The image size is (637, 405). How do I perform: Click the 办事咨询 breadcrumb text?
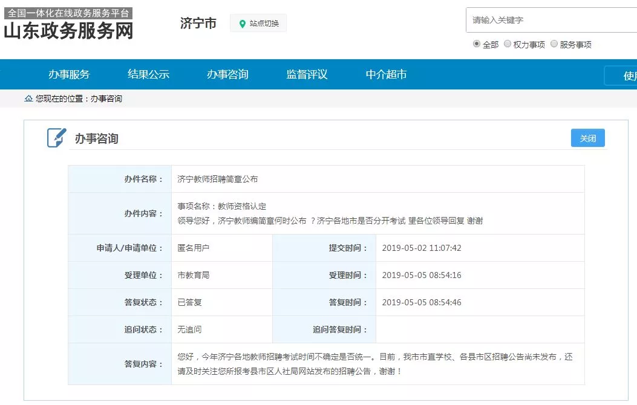(x=106, y=99)
